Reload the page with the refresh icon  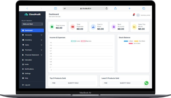[x=107, y=8]
